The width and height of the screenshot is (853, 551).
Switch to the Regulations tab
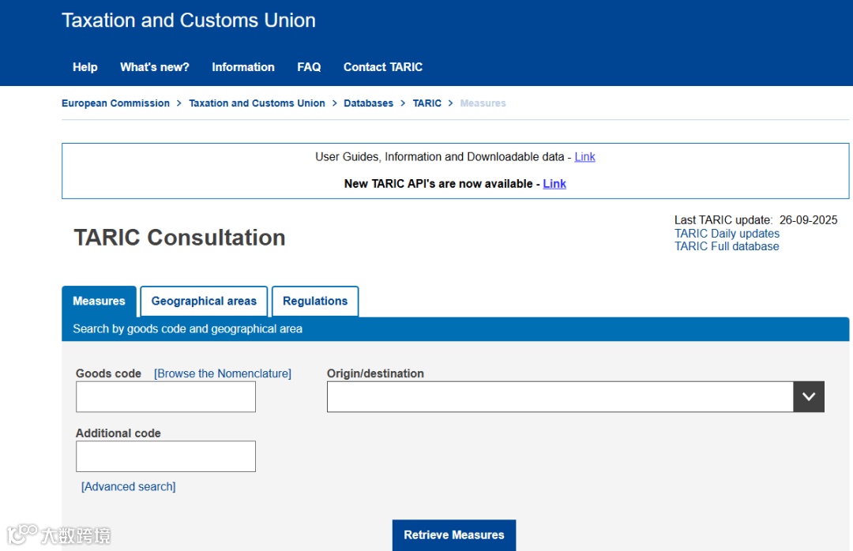click(x=315, y=302)
